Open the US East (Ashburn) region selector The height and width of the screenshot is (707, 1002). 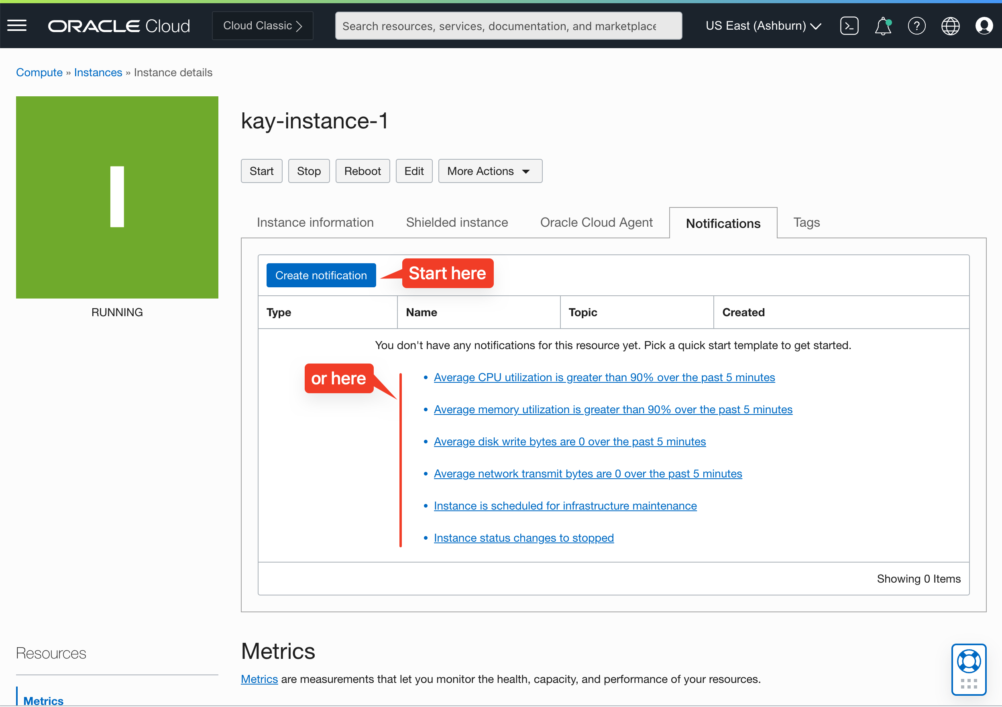pyautogui.click(x=763, y=25)
